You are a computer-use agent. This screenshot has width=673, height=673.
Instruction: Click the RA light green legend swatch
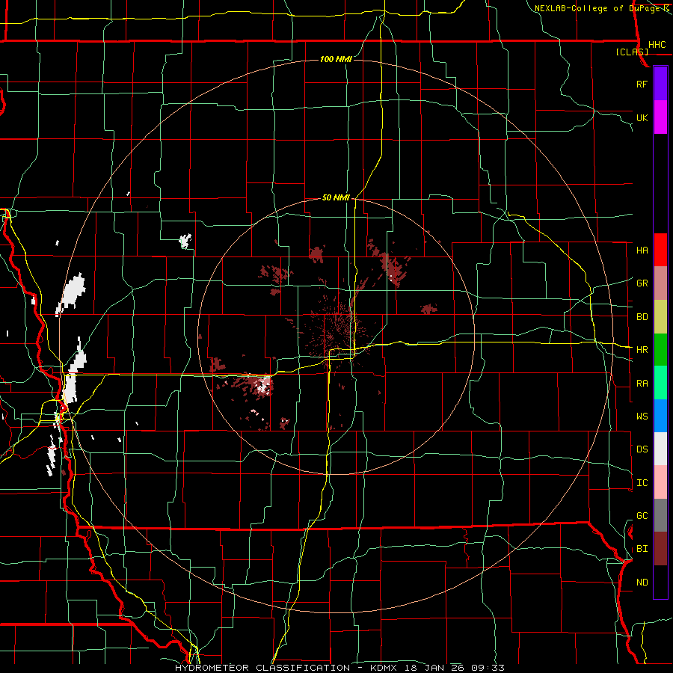(660, 383)
